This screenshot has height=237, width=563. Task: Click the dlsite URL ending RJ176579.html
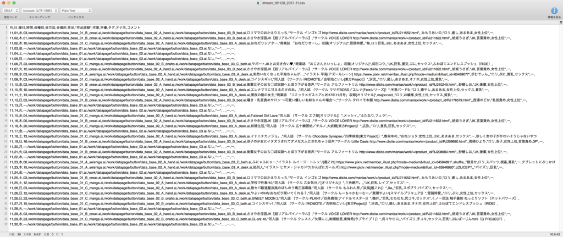click(x=422, y=100)
